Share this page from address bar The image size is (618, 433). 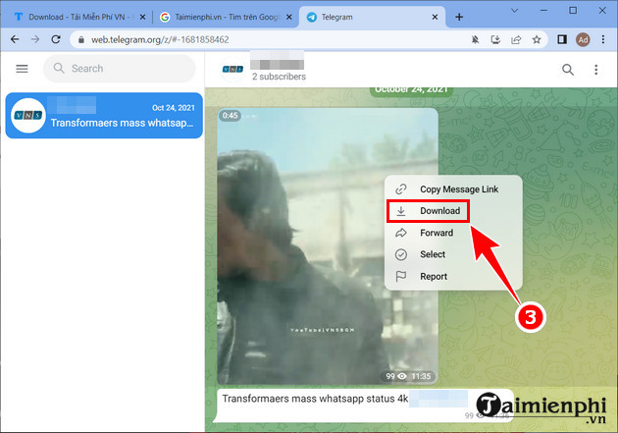516,39
